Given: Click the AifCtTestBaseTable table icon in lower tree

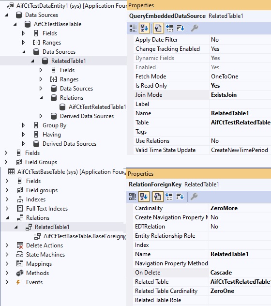Looking at the screenshot, I should click(x=11, y=172).
